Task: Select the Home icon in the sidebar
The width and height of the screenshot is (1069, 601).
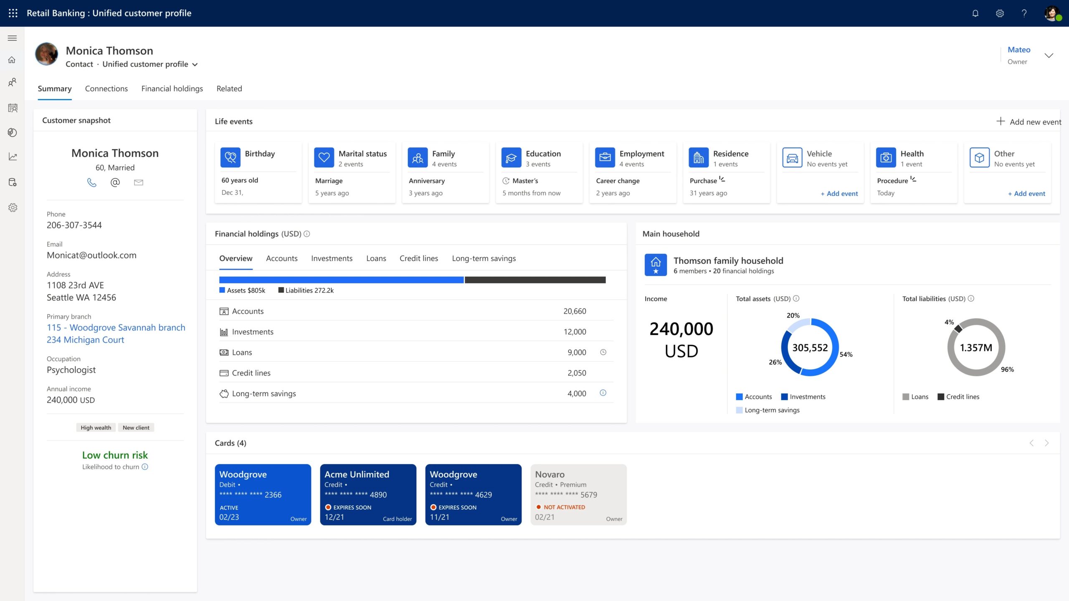Action: (12, 60)
